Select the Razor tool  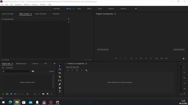tap(60, 77)
